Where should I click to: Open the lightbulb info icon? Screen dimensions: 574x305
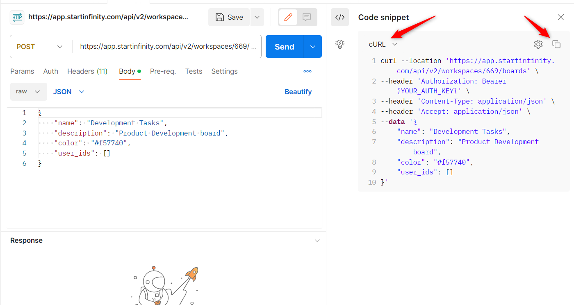pyautogui.click(x=340, y=44)
